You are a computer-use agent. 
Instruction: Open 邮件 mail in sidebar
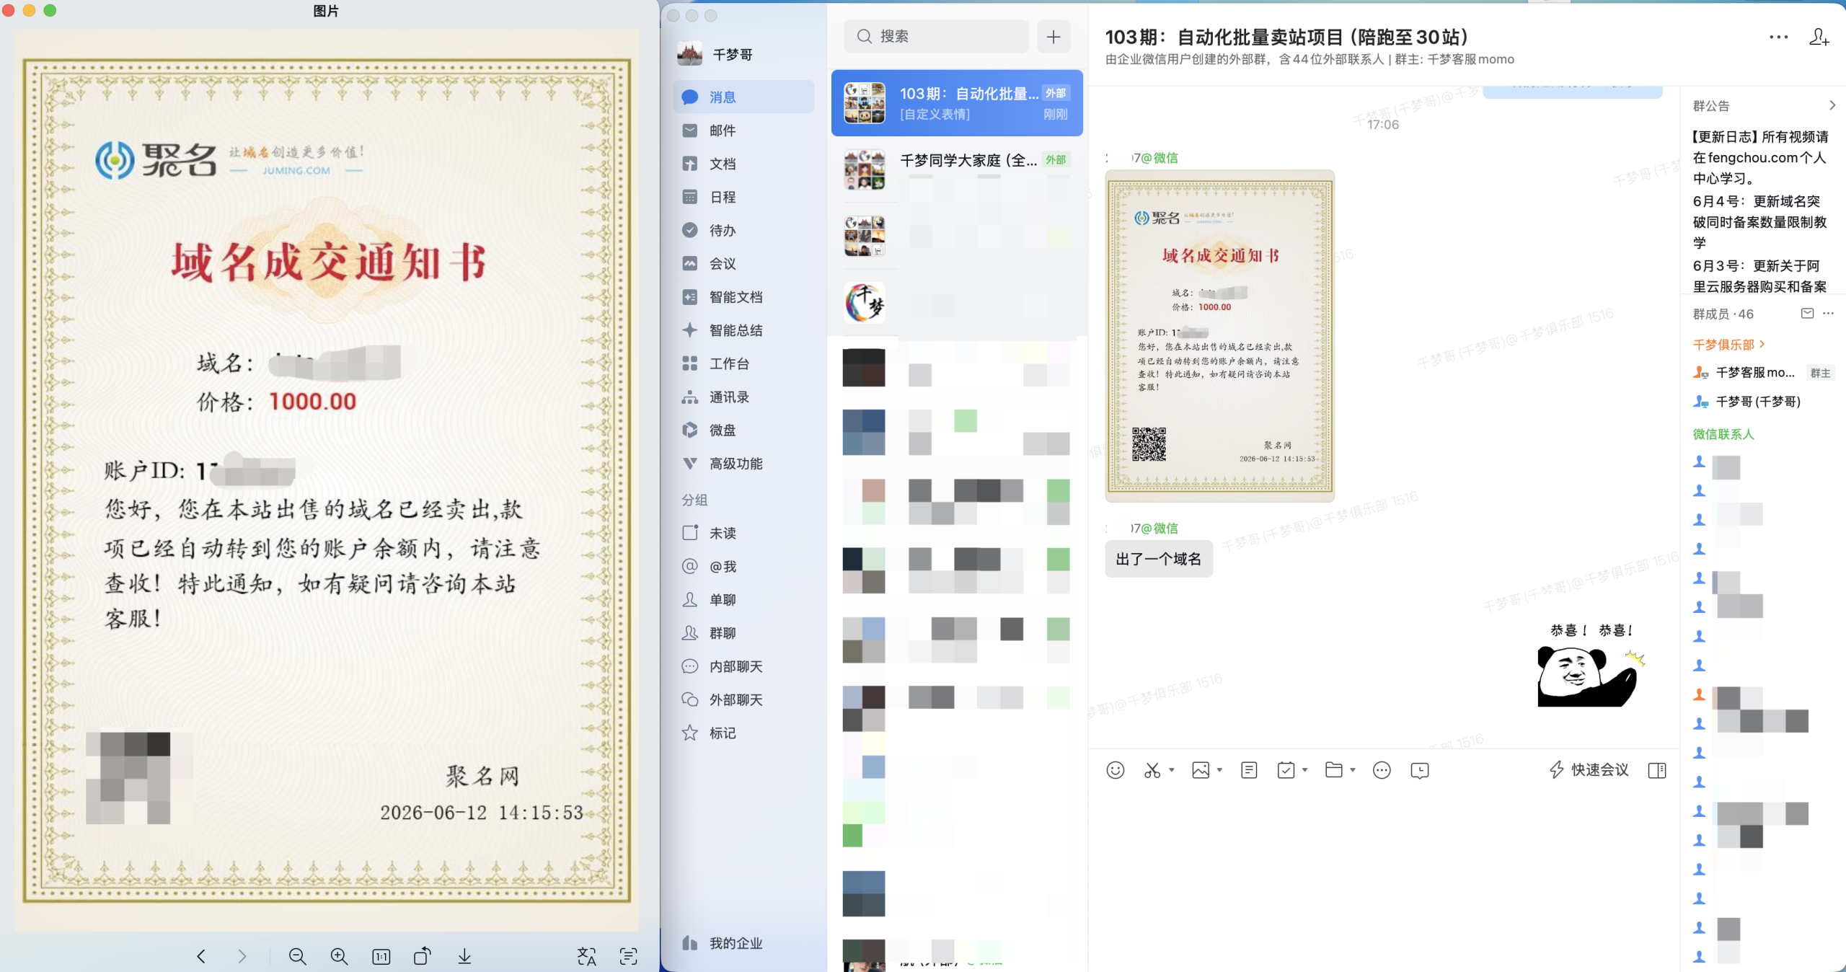coord(743,131)
